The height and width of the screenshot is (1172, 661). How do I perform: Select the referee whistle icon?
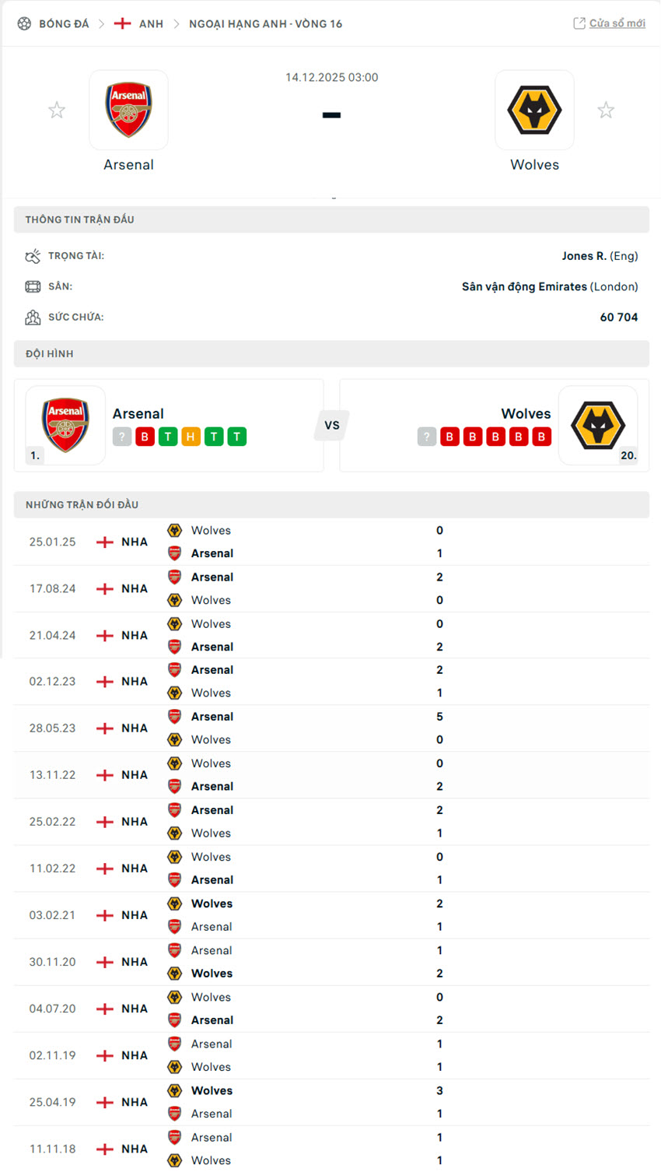point(33,255)
